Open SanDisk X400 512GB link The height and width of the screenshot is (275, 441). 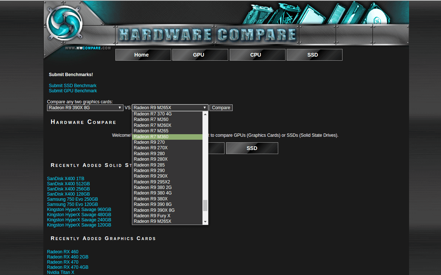(x=68, y=184)
